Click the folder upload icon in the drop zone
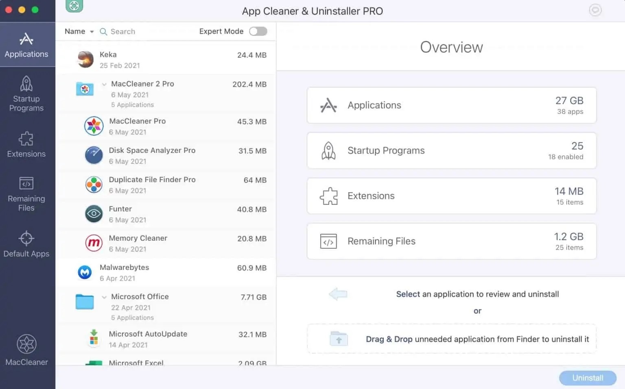Viewport: 625px width, 389px height. click(339, 339)
